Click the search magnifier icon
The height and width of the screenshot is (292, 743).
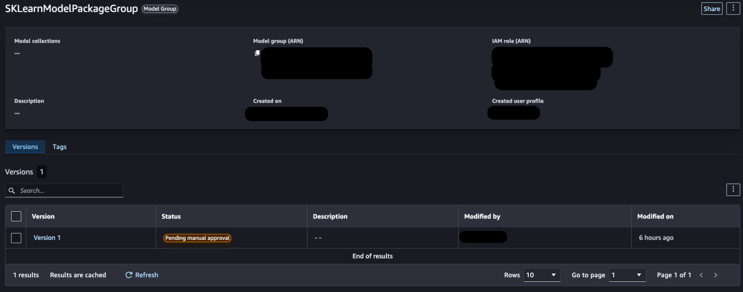coord(12,191)
